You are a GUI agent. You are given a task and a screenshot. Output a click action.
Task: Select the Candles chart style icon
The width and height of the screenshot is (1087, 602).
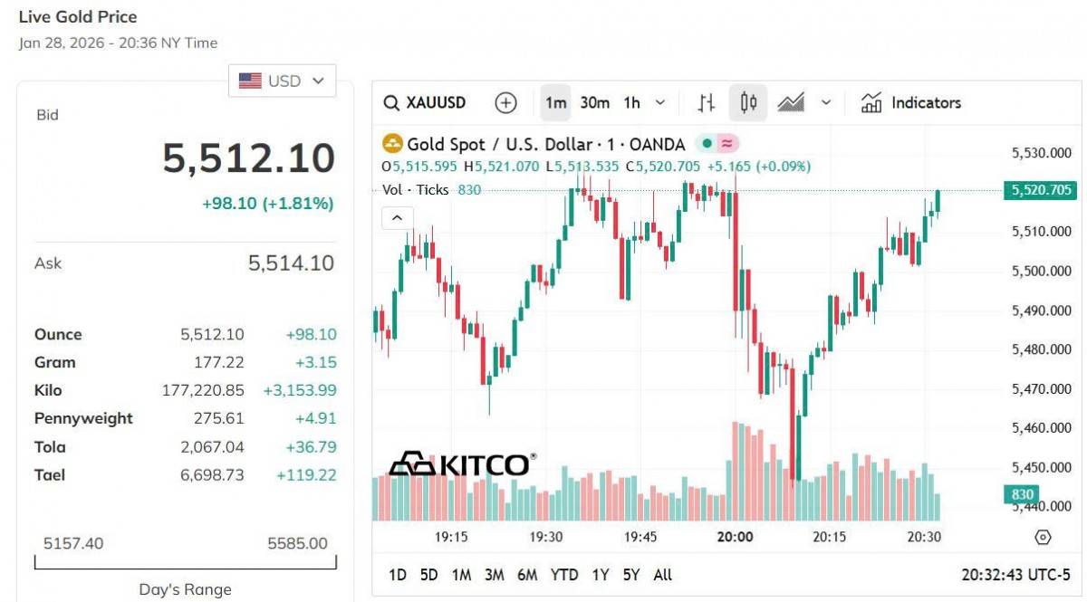click(748, 103)
